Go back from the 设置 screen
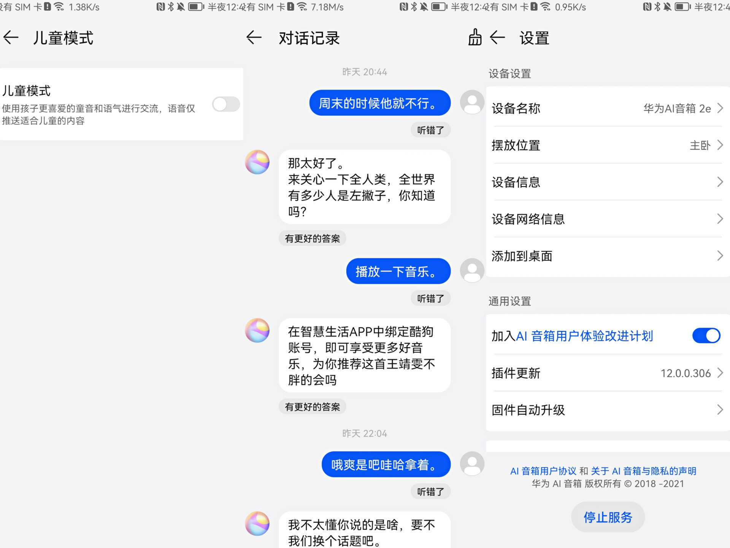The image size is (730, 548). click(497, 37)
